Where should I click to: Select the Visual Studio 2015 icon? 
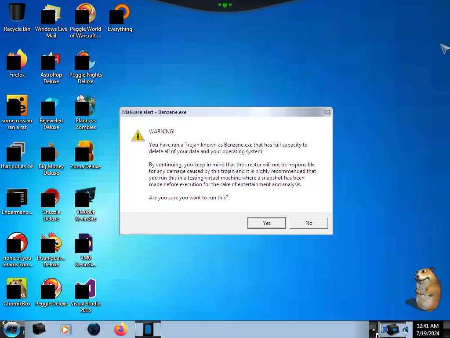tap(86, 296)
